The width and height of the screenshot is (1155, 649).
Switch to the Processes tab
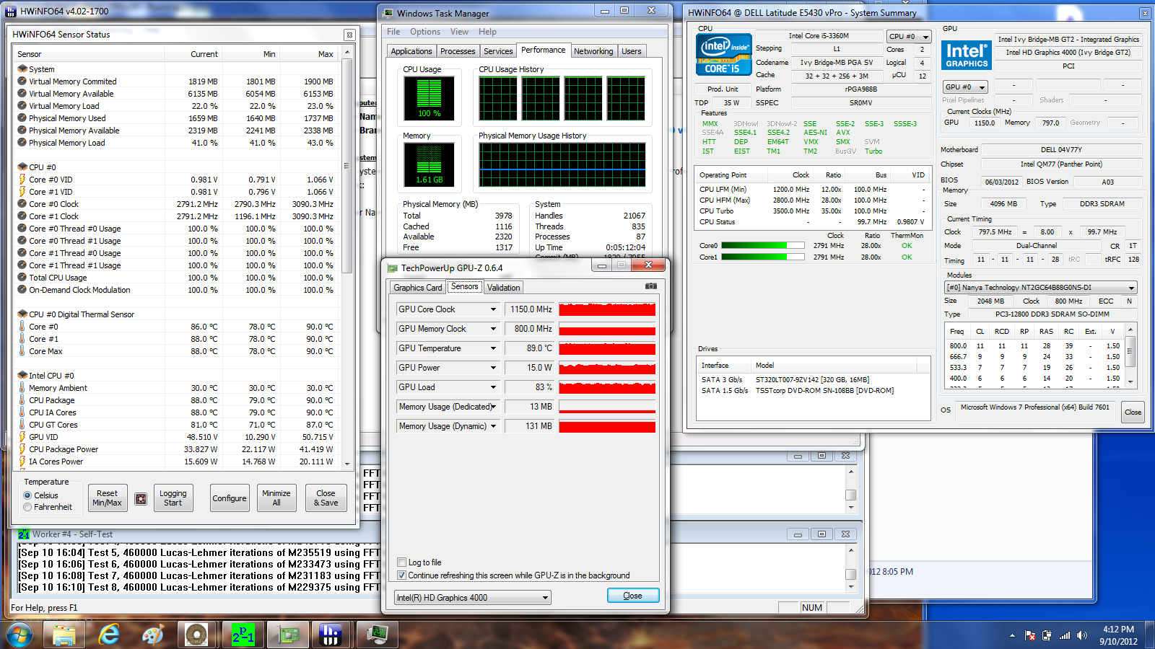coord(458,51)
